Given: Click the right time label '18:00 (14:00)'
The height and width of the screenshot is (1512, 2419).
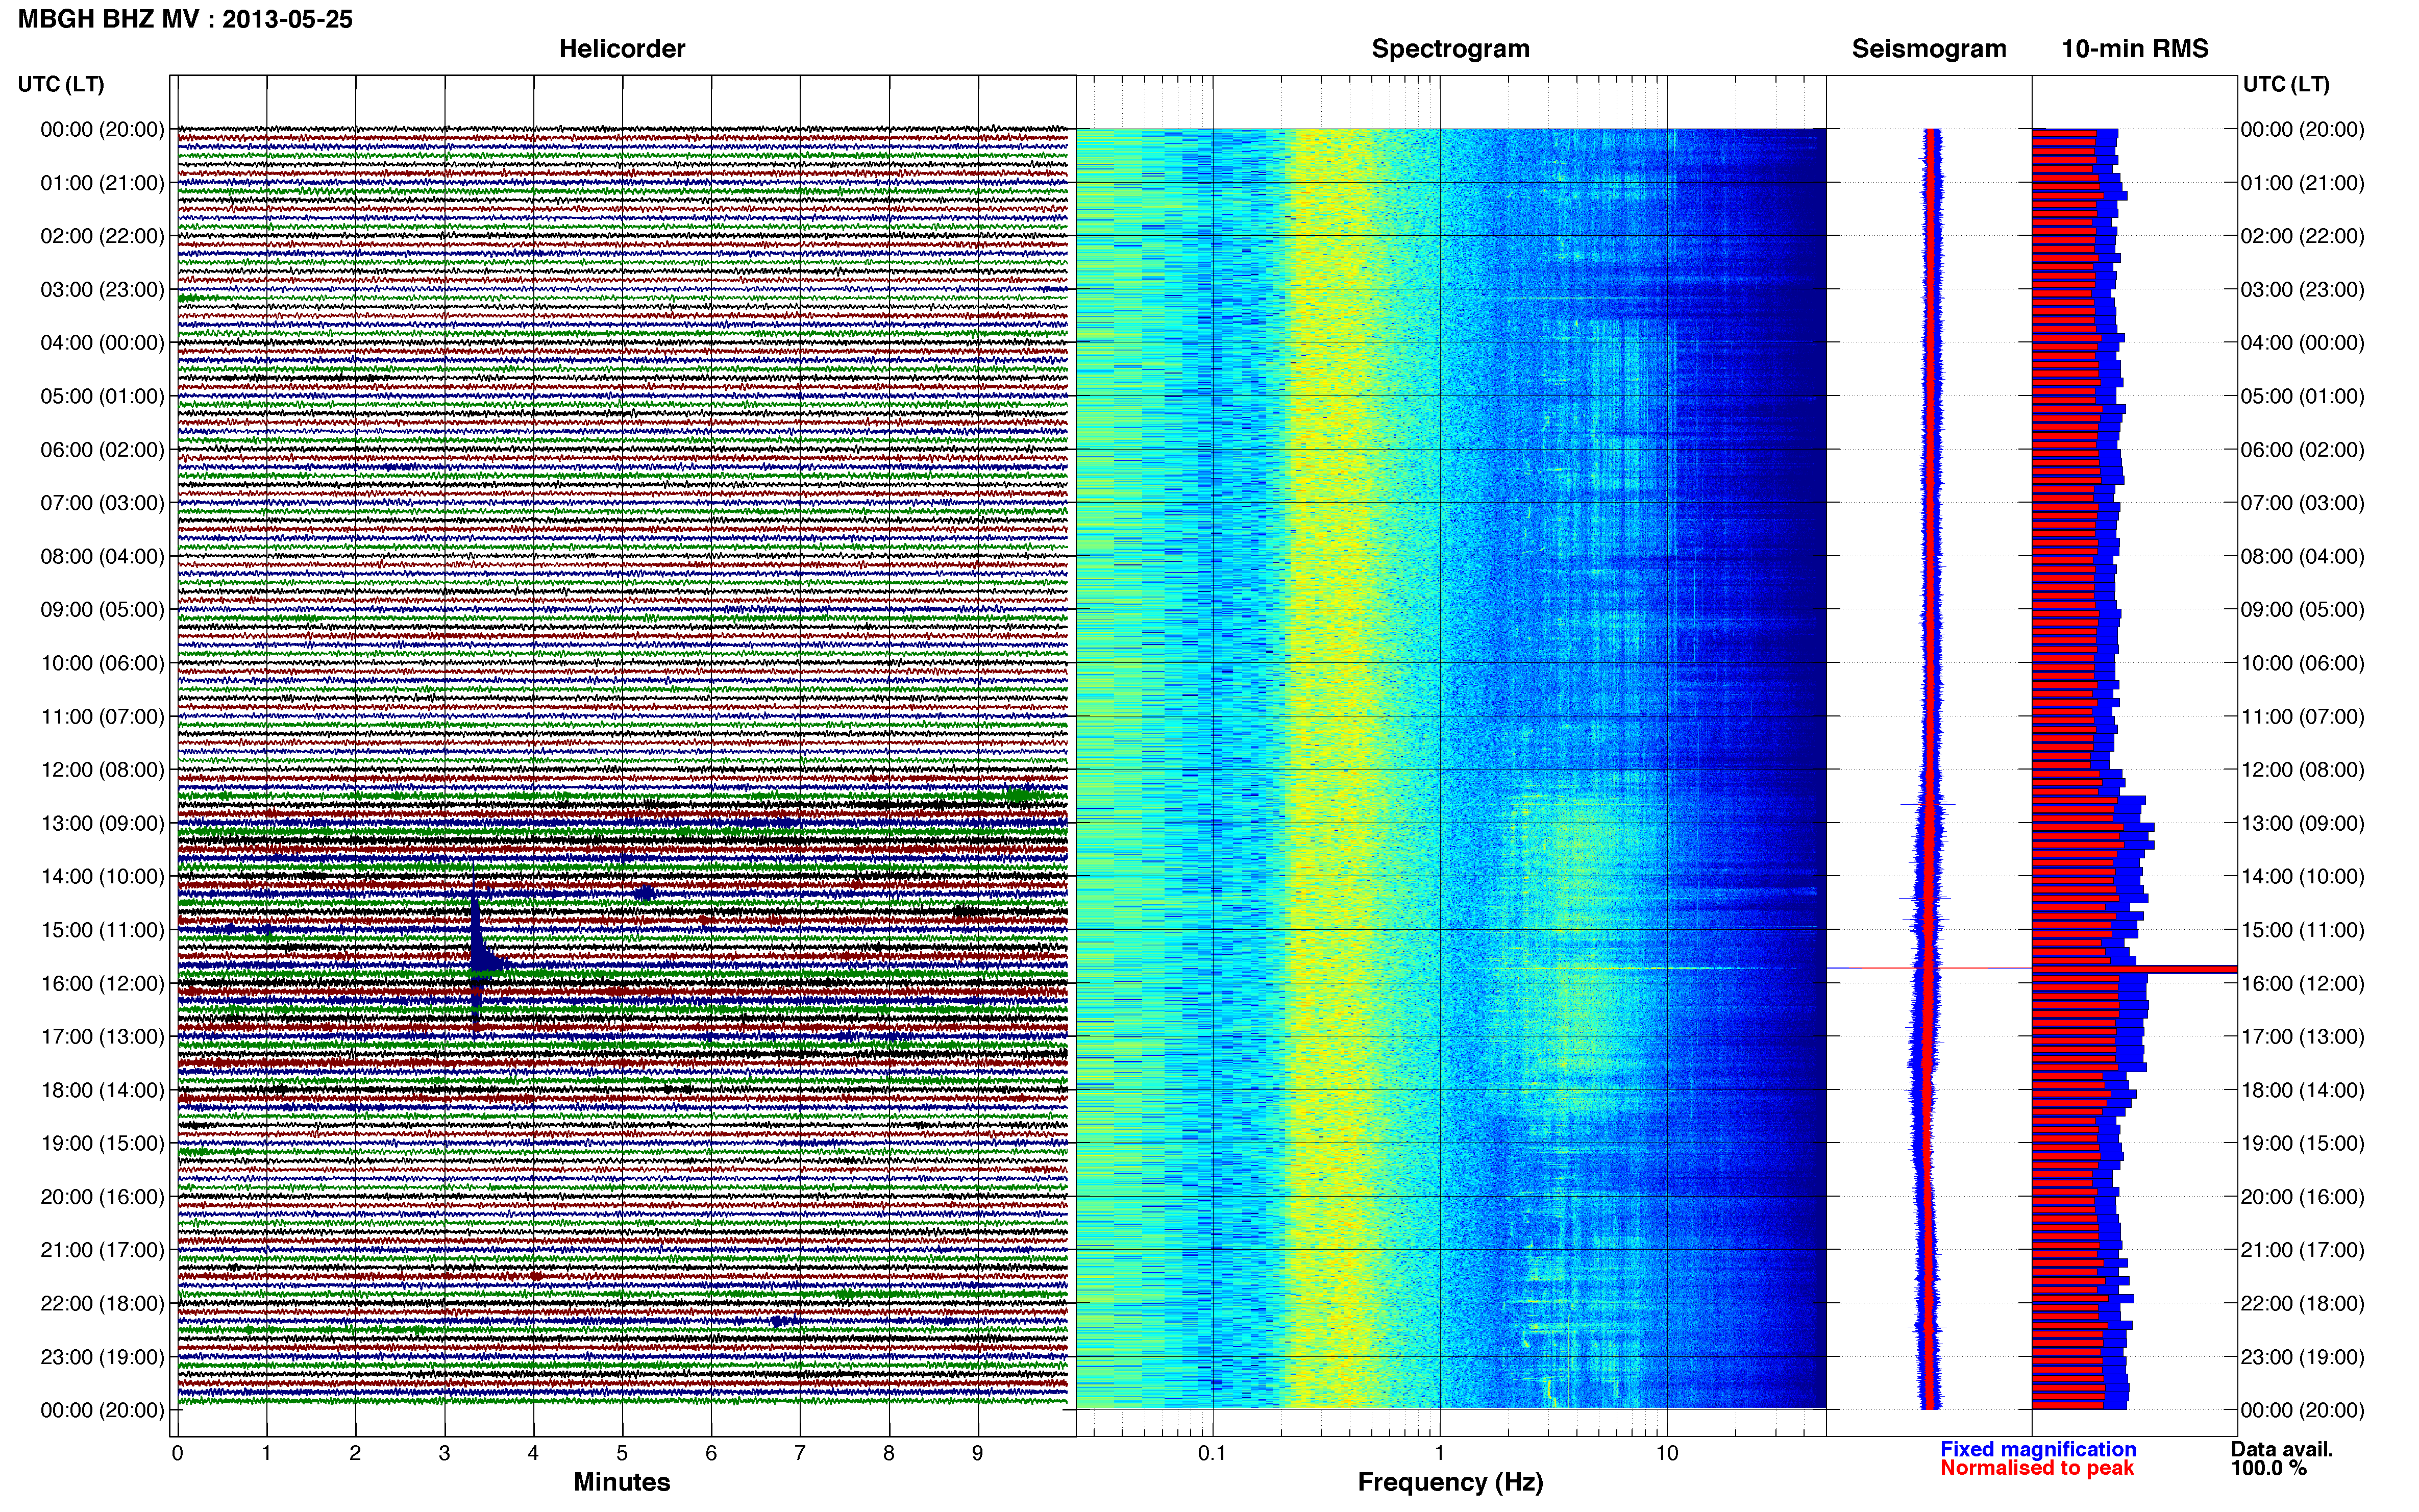Looking at the screenshot, I should click(2302, 1090).
